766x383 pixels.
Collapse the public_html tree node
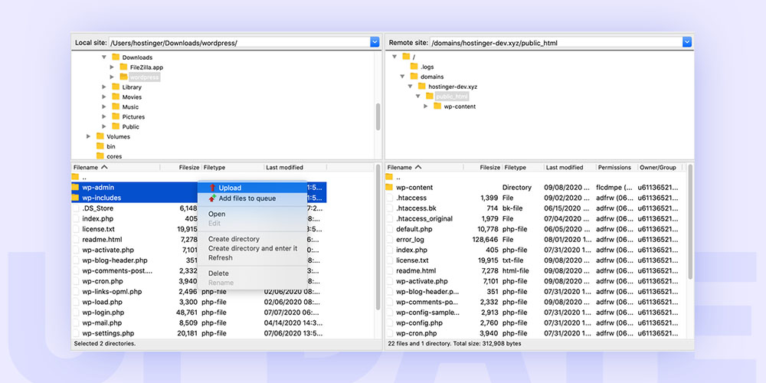417,97
